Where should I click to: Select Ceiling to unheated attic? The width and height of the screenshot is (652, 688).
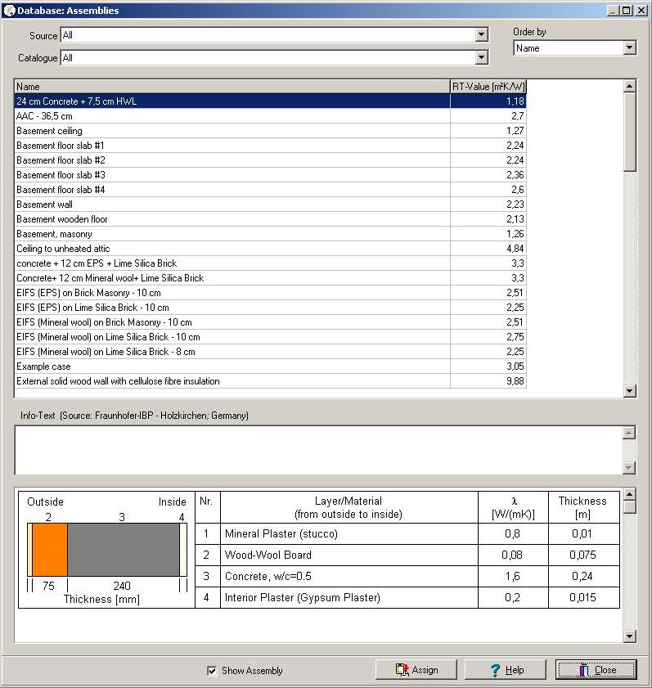(x=270, y=249)
